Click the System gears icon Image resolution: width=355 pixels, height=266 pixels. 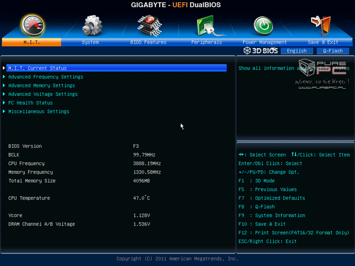tap(92, 25)
